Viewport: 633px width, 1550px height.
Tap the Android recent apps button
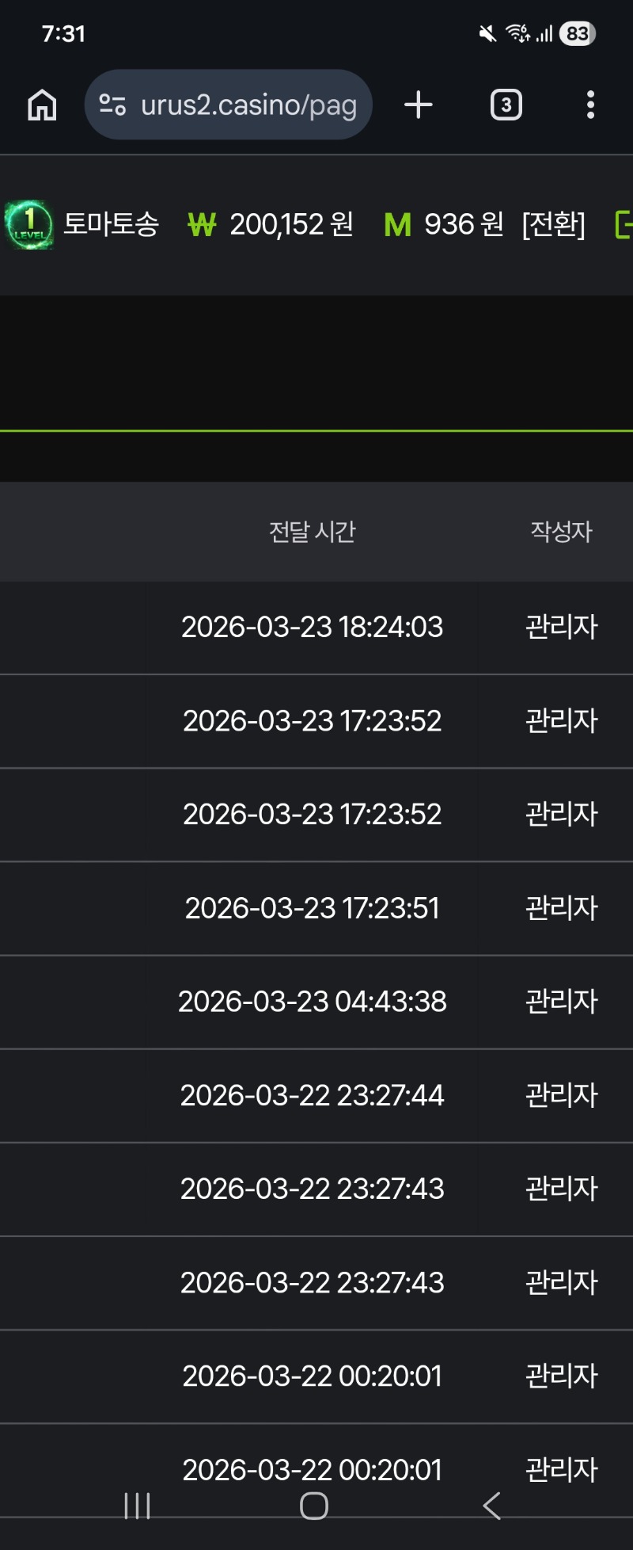pyautogui.click(x=137, y=1506)
